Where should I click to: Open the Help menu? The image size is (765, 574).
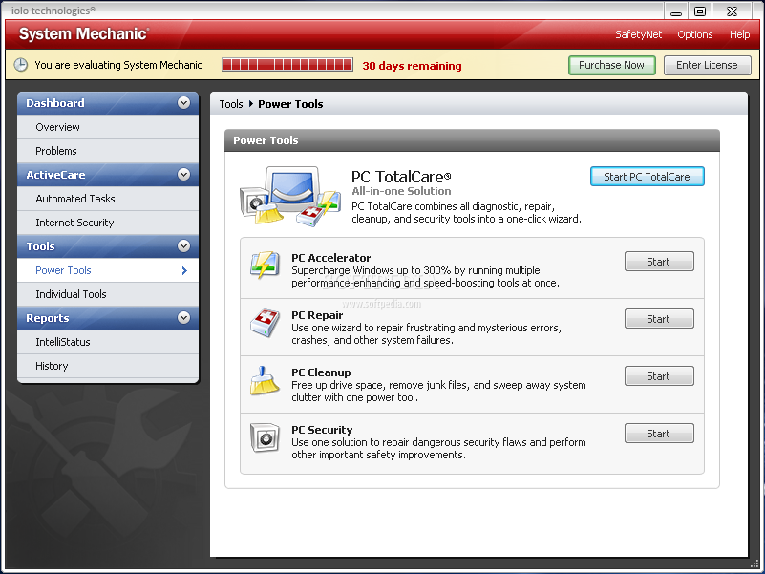click(x=739, y=34)
